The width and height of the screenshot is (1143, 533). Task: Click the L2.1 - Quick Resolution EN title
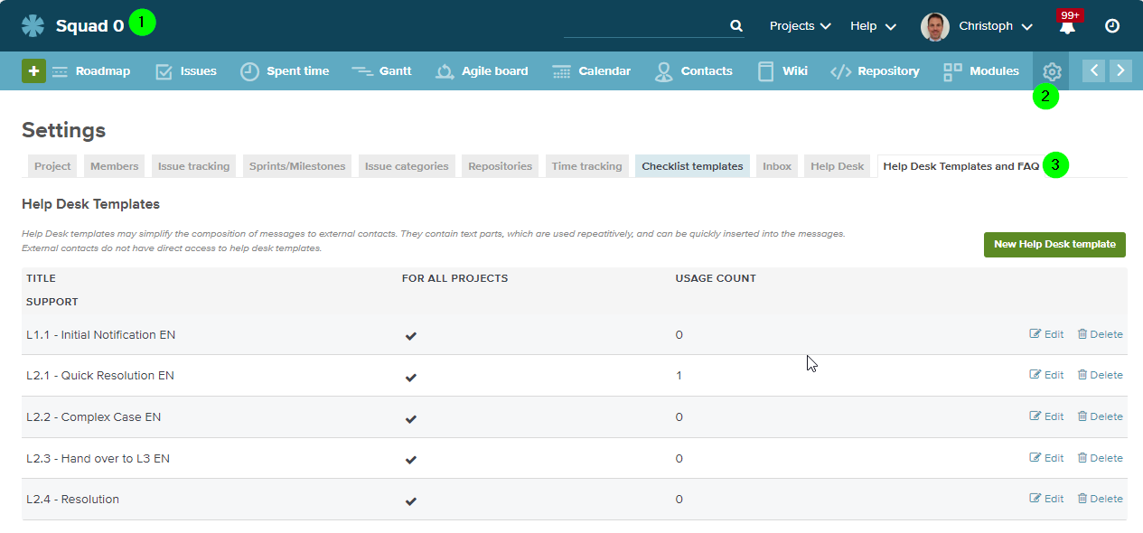click(x=100, y=375)
